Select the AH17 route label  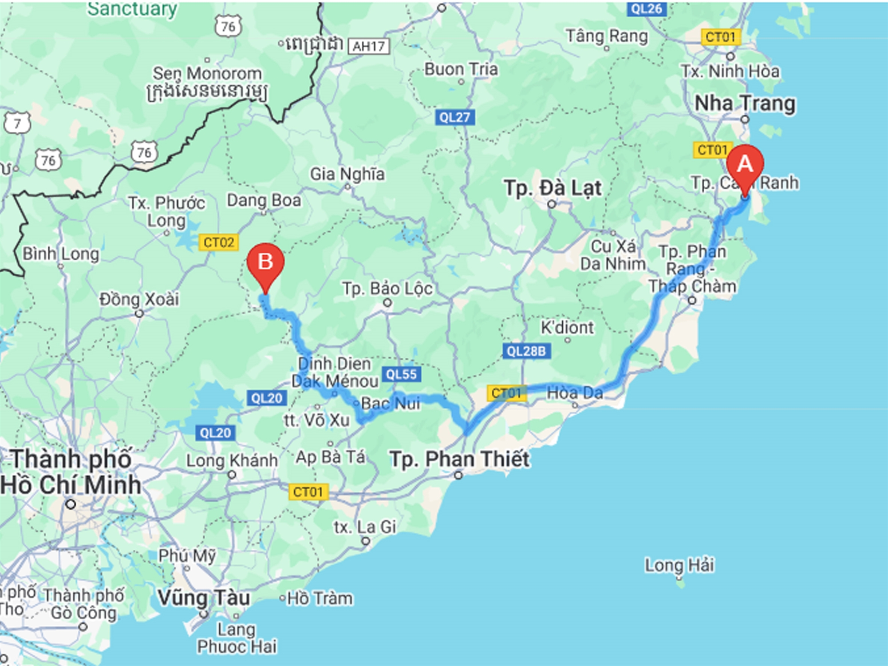click(x=369, y=46)
